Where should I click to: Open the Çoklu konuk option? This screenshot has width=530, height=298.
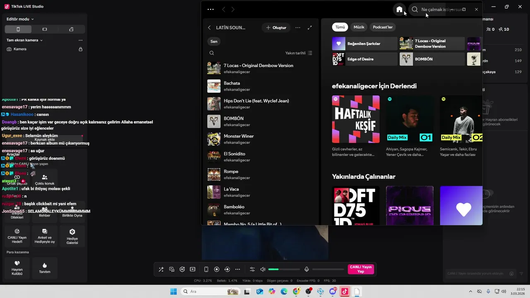coord(45,180)
